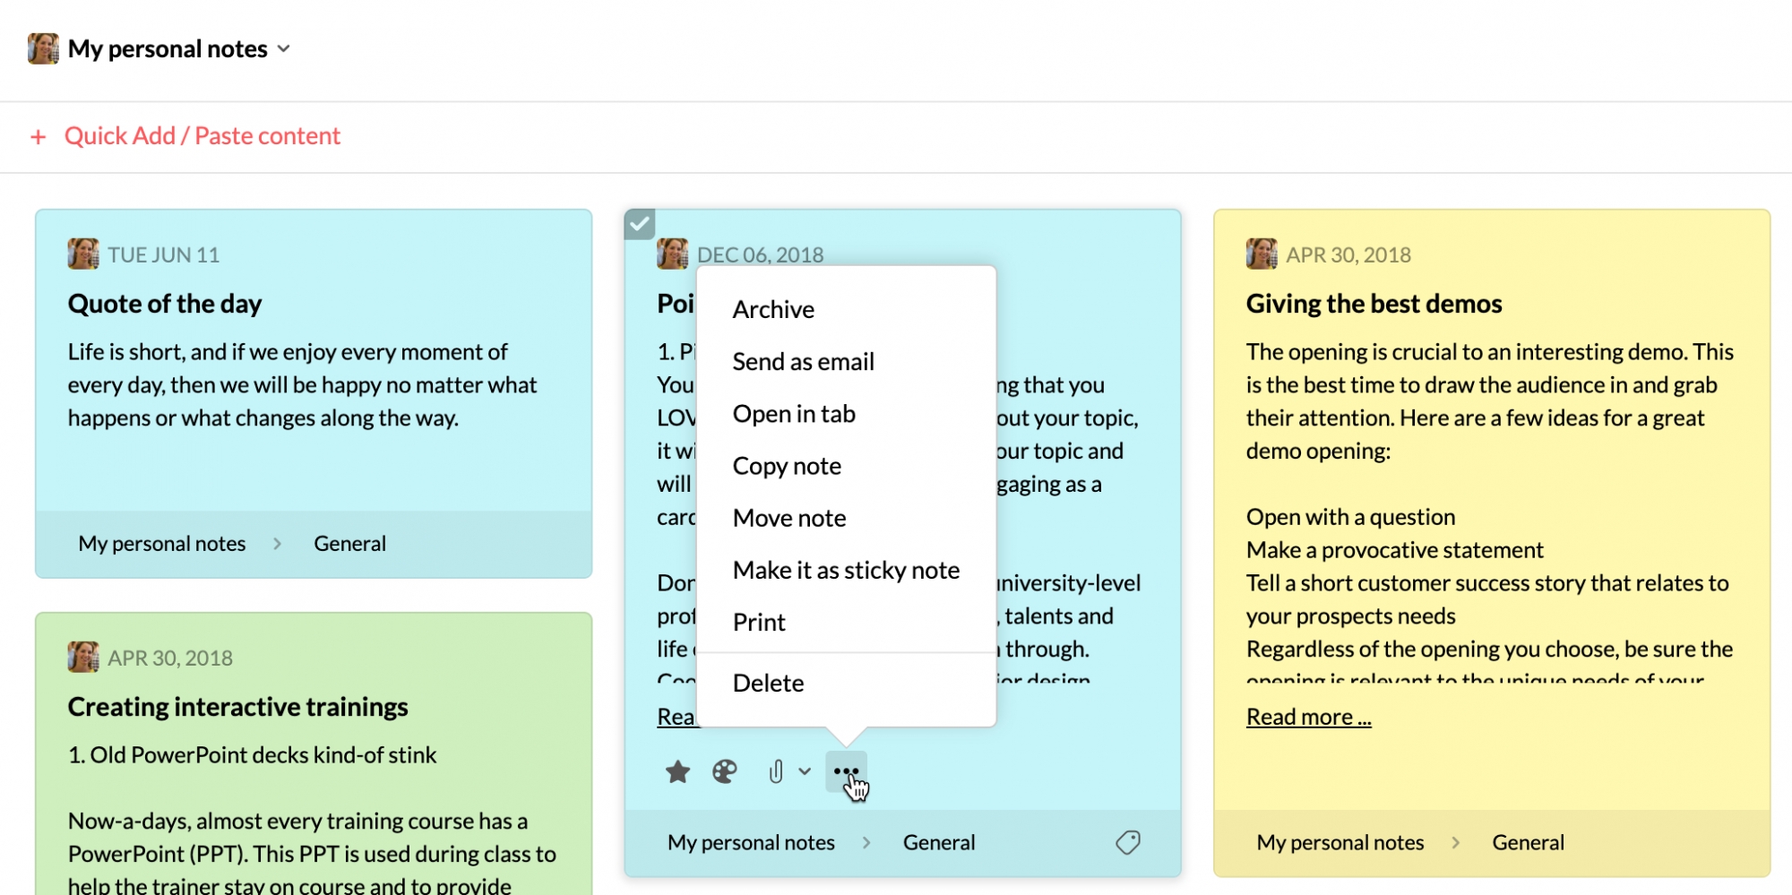Viewport: 1792px width, 895px height.
Task: Open the color palette icon
Action: pyautogui.click(x=725, y=771)
